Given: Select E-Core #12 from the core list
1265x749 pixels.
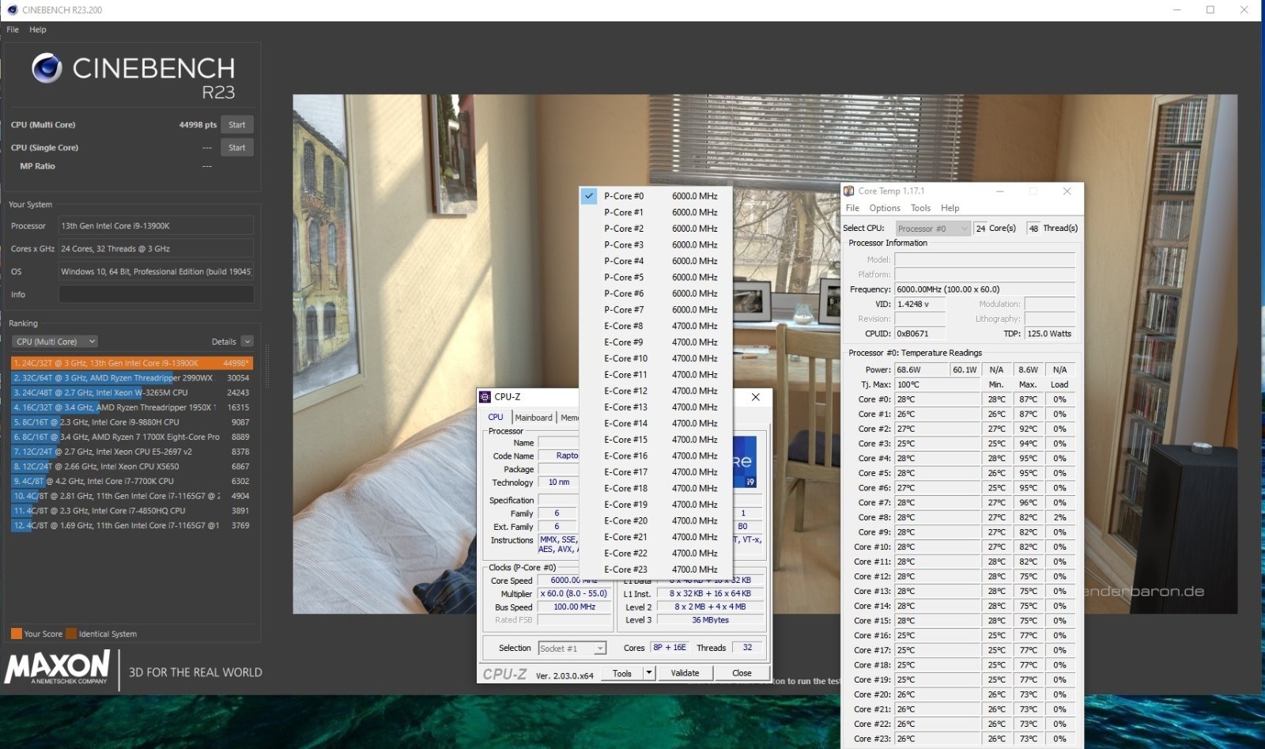Looking at the screenshot, I should [x=655, y=391].
